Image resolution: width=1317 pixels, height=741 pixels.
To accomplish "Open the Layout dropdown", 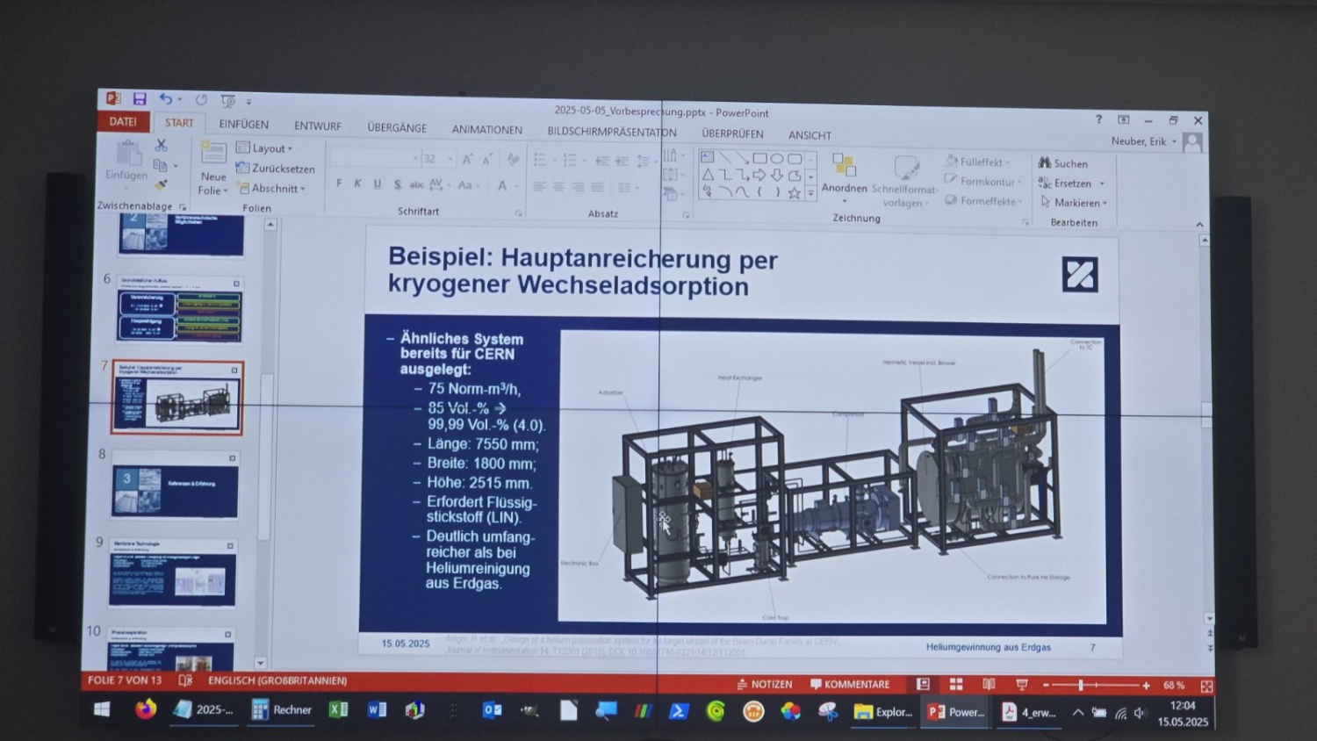I will (x=265, y=148).
